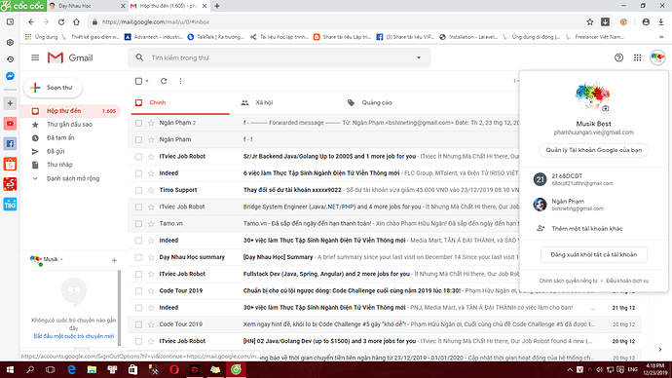Star the Tamo.vn email

tap(151, 224)
